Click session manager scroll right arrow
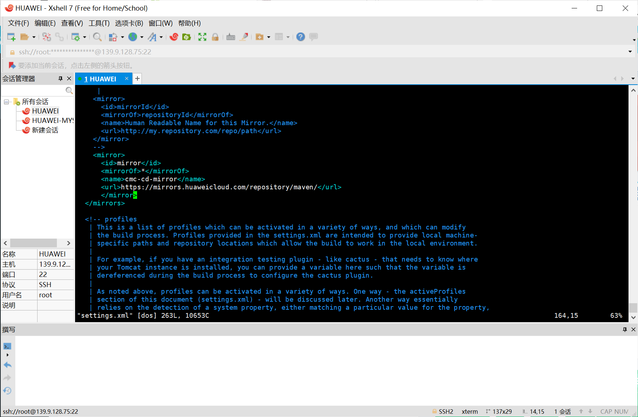The image size is (638, 417). click(x=69, y=243)
